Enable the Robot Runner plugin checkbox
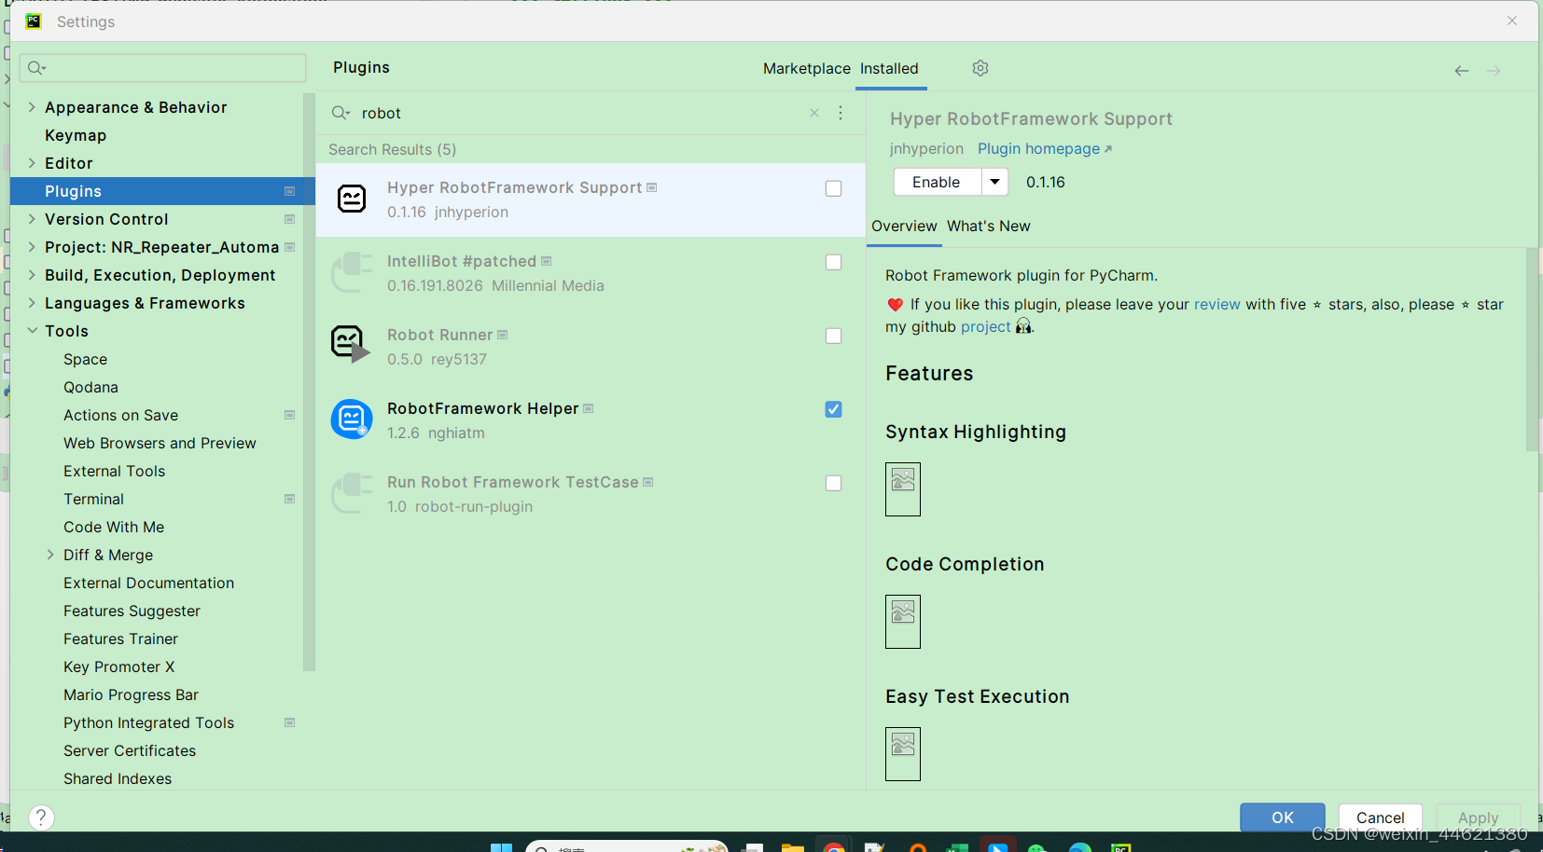Image resolution: width=1543 pixels, height=852 pixels. [x=832, y=336]
